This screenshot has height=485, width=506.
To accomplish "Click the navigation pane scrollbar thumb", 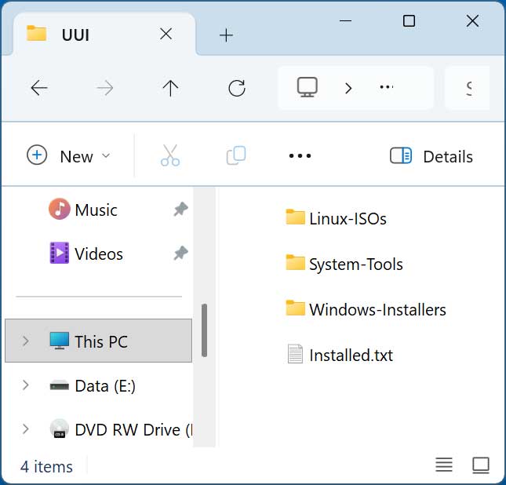I will click(204, 330).
